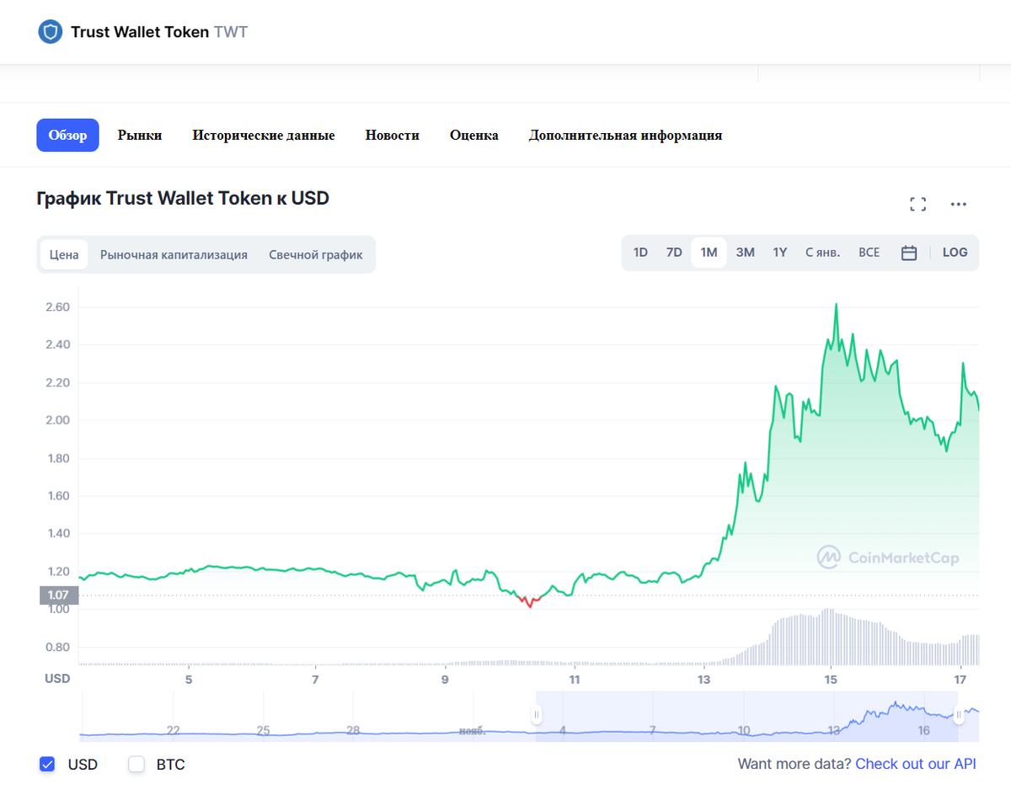Open Дополнительная информация tab
Screen dimensions: 1011x790
click(x=625, y=135)
